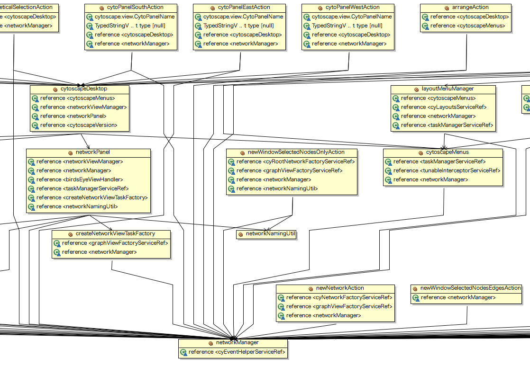Select the createNetworkViewTaskFactory node title
530x366 pixels.
click(115, 234)
